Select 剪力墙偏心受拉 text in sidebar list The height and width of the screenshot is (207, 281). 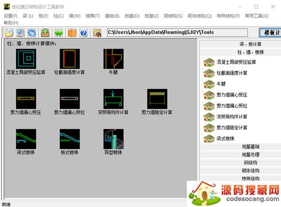(232, 106)
